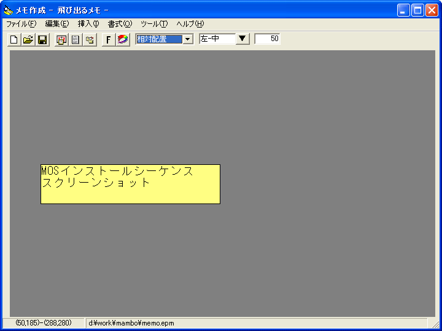Click the gray document toolbar icon

(x=76, y=40)
